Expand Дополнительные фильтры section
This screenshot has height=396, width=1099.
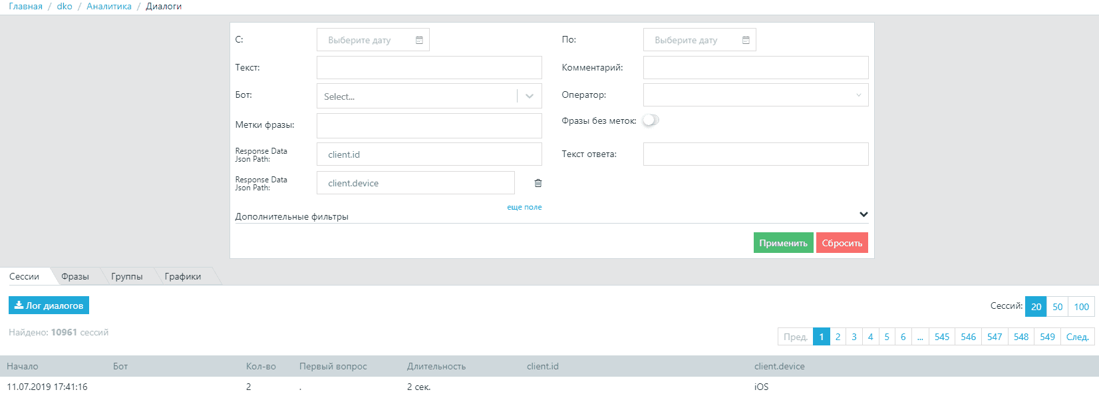point(863,215)
